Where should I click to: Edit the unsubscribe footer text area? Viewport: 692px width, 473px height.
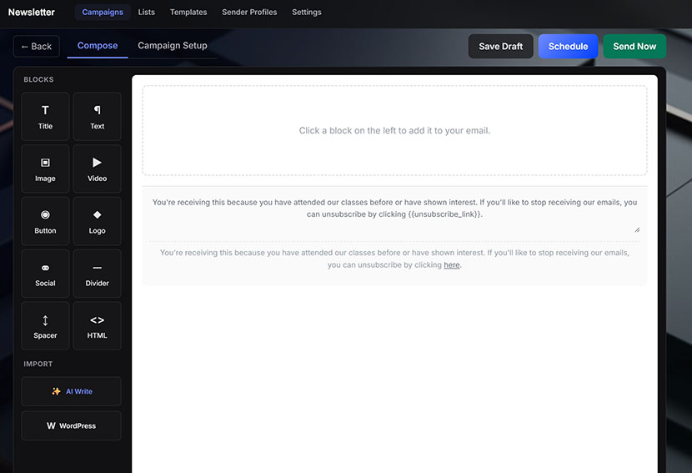tap(394, 214)
